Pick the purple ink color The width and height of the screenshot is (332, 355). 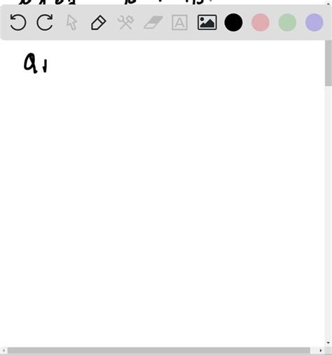coord(314,22)
